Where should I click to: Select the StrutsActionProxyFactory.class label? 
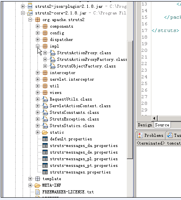pyautogui.click(x=92, y=59)
